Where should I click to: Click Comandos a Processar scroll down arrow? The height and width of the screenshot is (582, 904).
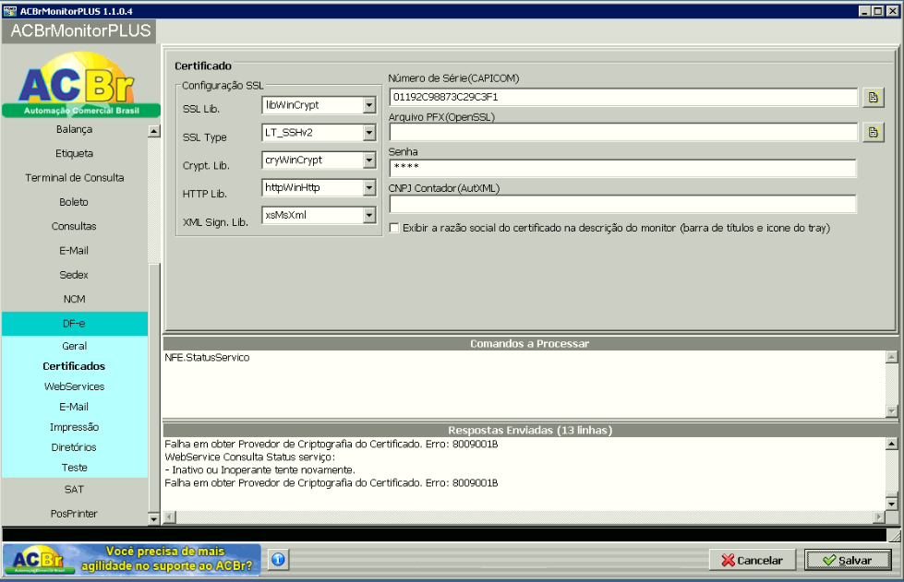891,411
